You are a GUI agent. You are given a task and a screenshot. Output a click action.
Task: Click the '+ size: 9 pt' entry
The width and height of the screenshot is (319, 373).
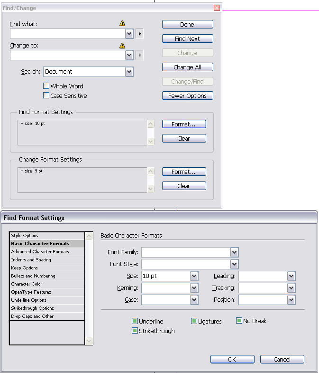pyautogui.click(x=31, y=171)
